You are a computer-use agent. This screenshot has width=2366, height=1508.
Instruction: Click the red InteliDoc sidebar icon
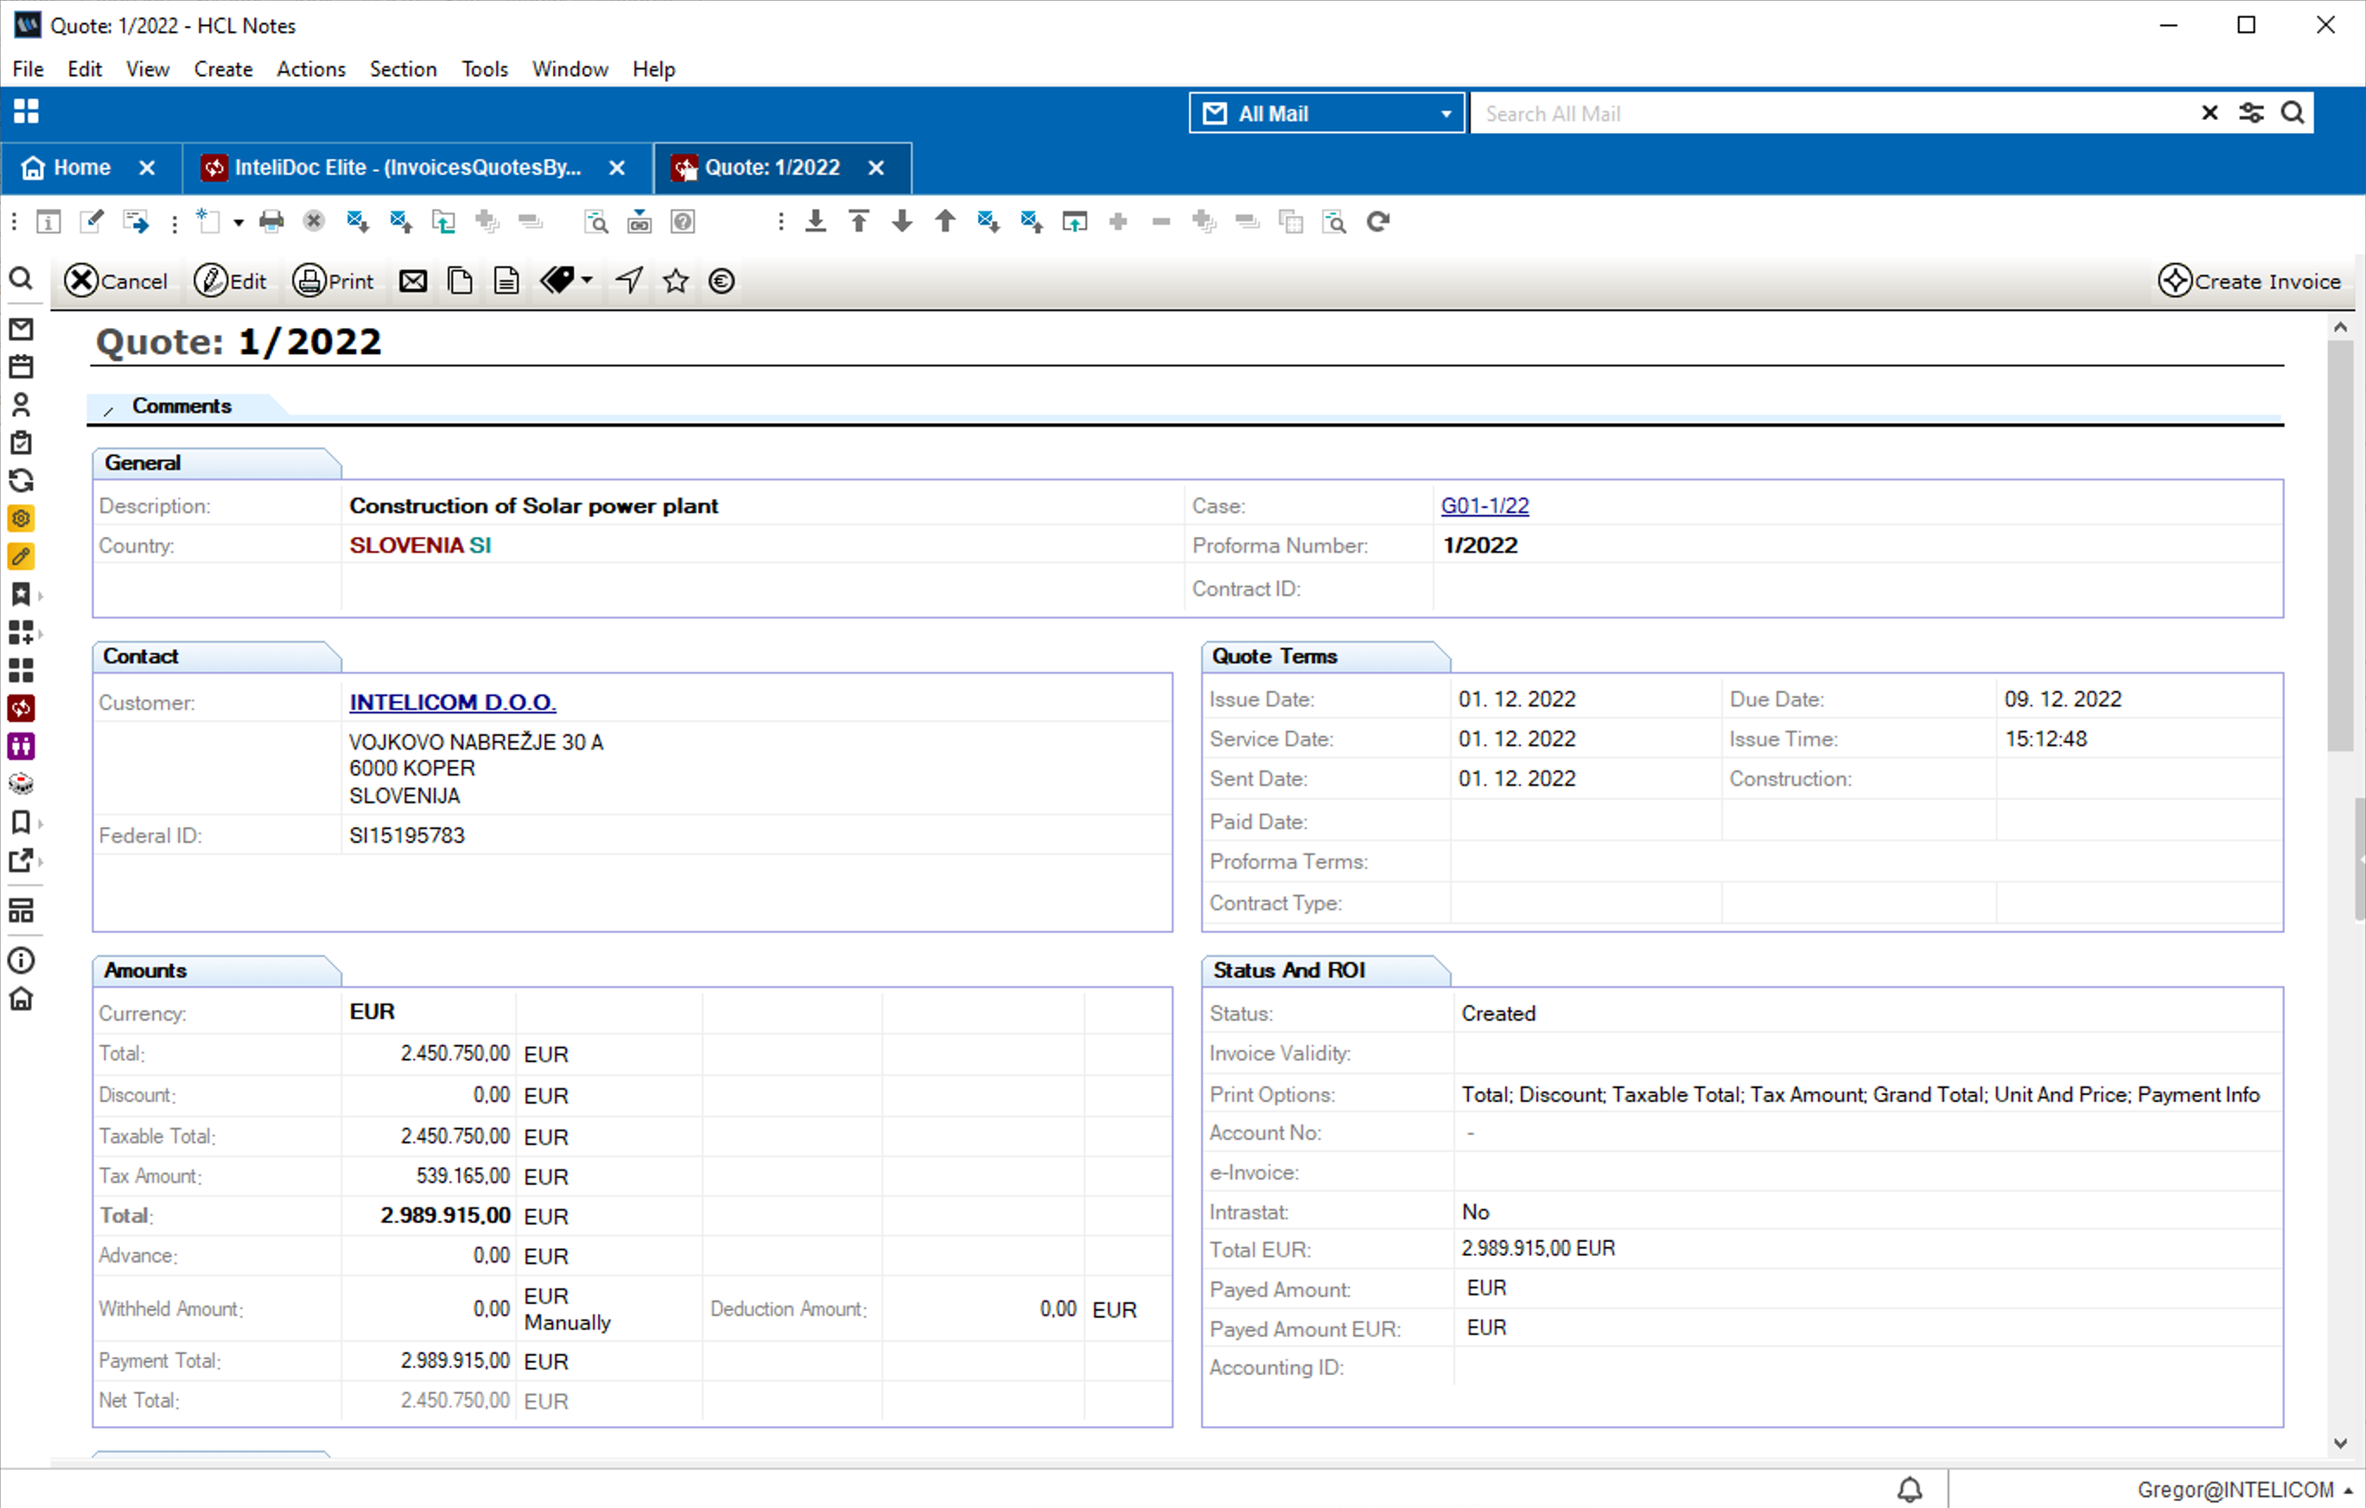(21, 709)
